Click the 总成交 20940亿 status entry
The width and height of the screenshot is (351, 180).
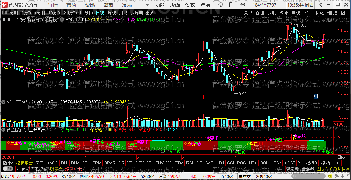tap(255, 177)
